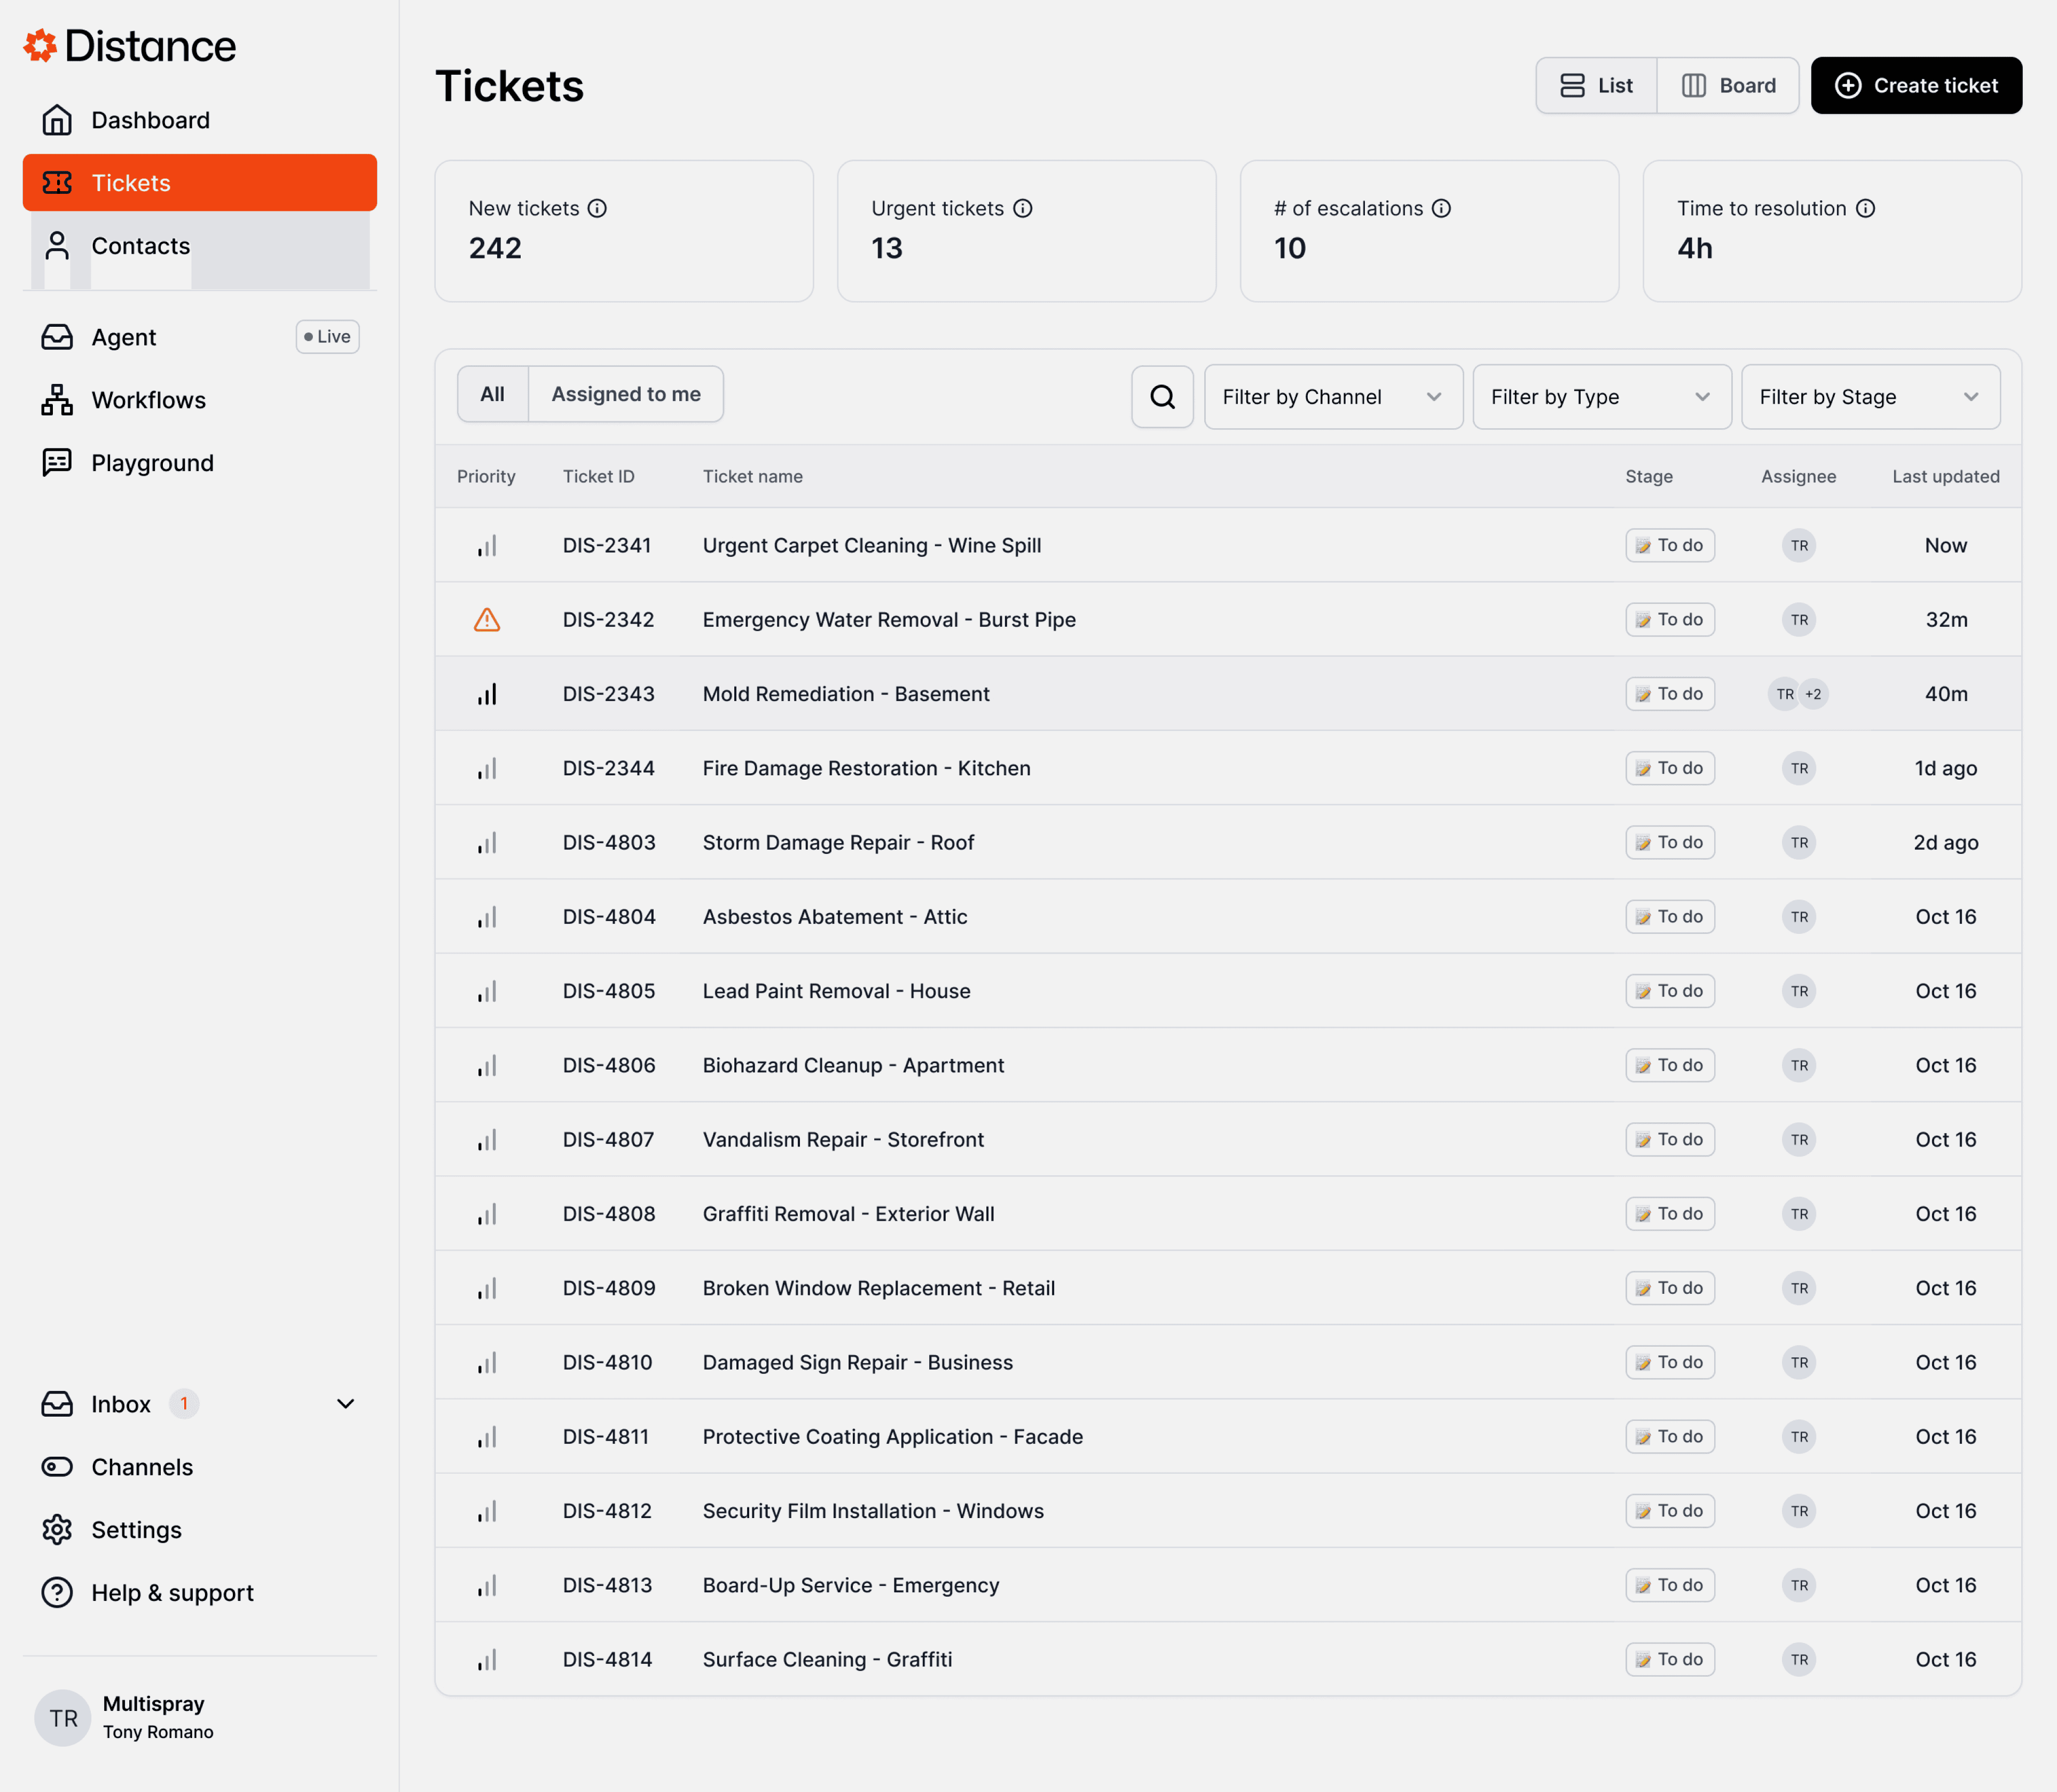Viewport: 2057px width, 1792px height.
Task: Open the Urgent Carpet Cleaning - Wine Spill ticket
Action: point(871,546)
